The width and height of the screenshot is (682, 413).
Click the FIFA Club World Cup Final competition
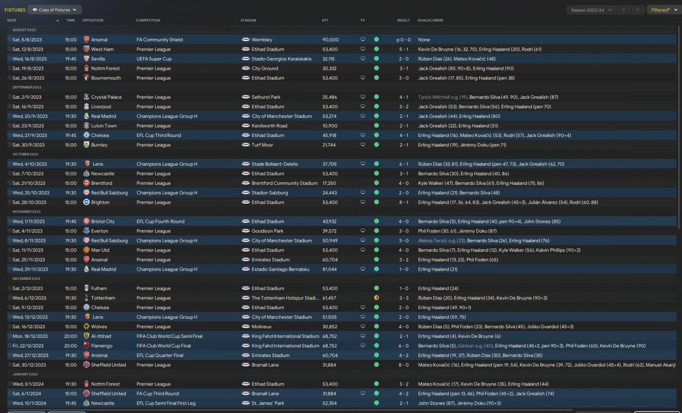pos(164,346)
